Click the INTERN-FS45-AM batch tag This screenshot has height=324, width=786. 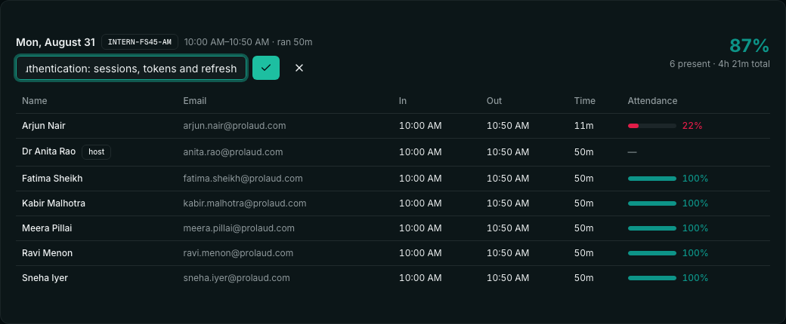pos(140,42)
